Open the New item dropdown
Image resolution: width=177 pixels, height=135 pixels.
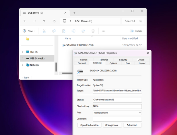(x=29, y=31)
